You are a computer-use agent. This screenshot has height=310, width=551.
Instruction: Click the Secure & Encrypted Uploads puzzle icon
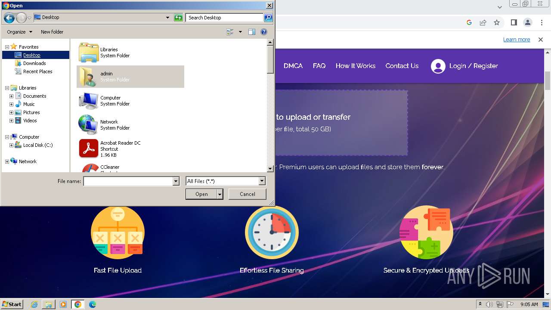click(426, 232)
